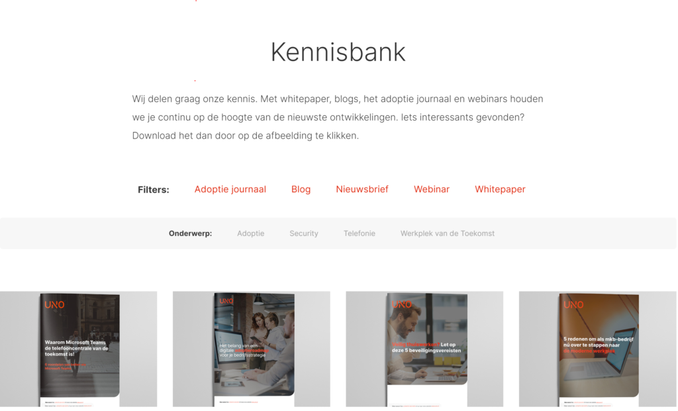Open the 5 redenen mkb-bedrijf whitepaper
Screen dimensions: 678x411
coord(598,349)
